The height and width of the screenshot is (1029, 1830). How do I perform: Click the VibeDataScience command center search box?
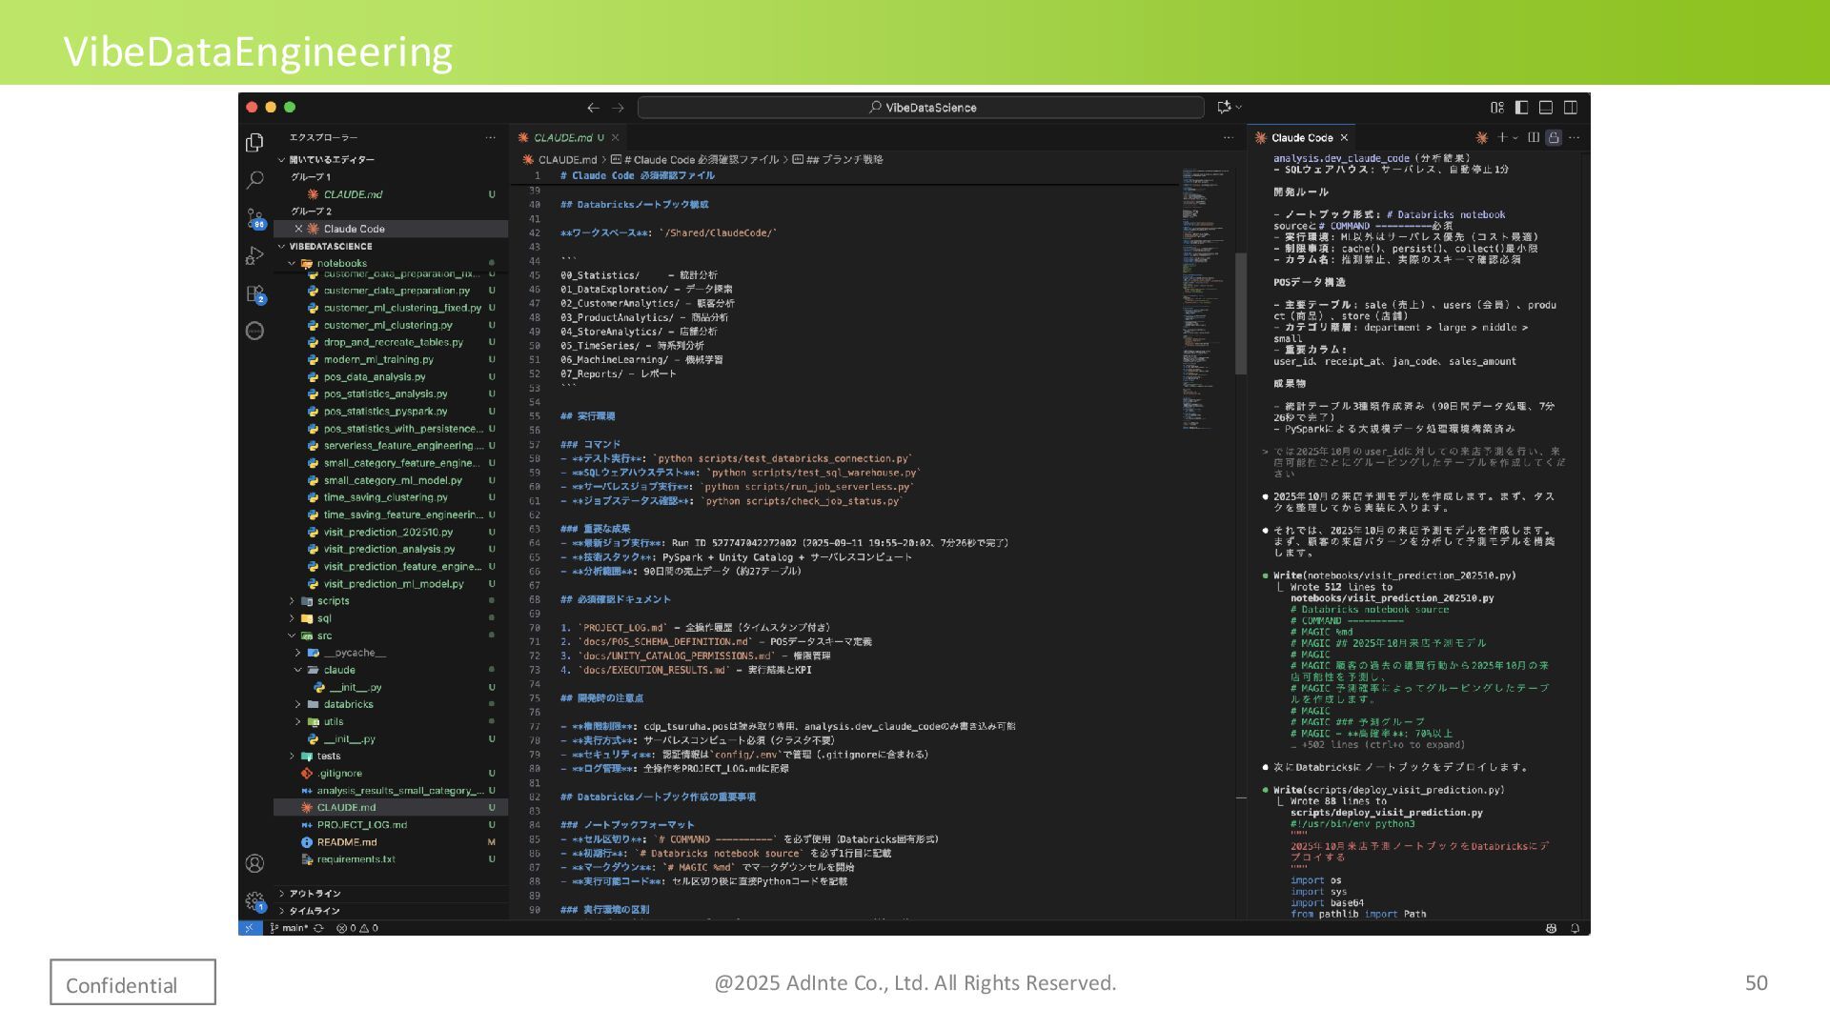[921, 108]
